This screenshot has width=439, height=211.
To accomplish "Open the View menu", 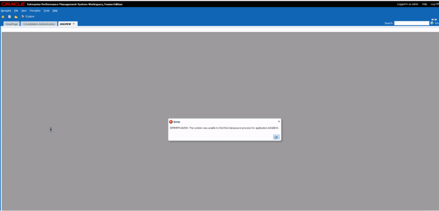I will point(24,10).
